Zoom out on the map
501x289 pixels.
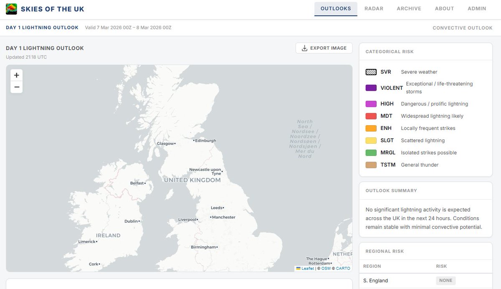(17, 87)
